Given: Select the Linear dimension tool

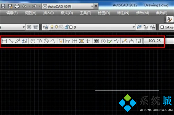Looking at the screenshot, I should tap(4, 41).
